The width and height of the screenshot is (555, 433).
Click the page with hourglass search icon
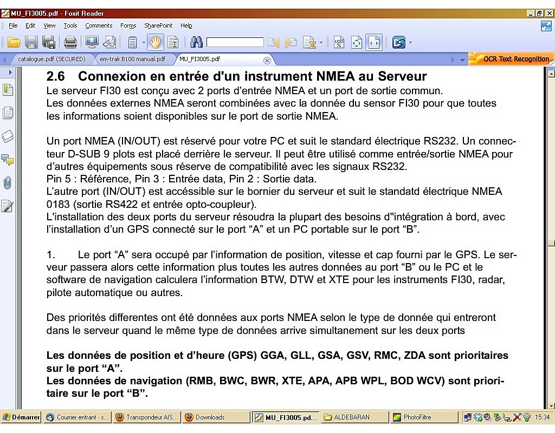pos(309,43)
